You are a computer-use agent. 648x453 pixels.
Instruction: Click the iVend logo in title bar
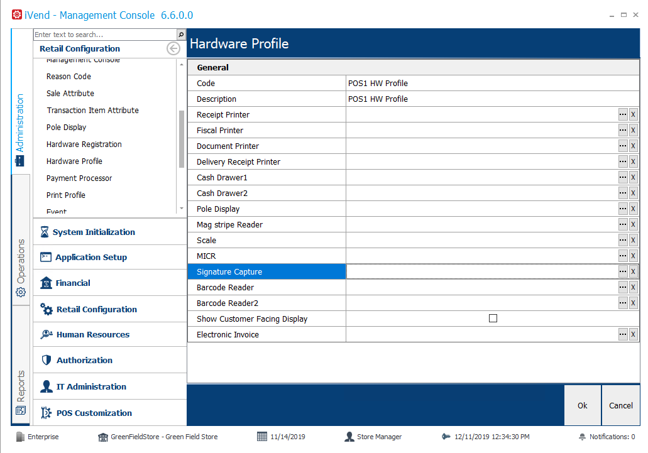point(17,15)
